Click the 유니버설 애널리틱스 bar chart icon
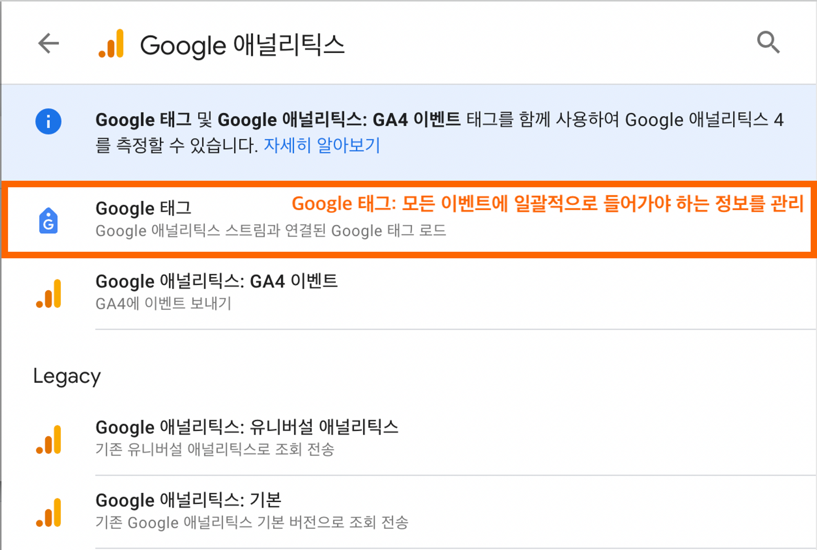 [x=49, y=439]
